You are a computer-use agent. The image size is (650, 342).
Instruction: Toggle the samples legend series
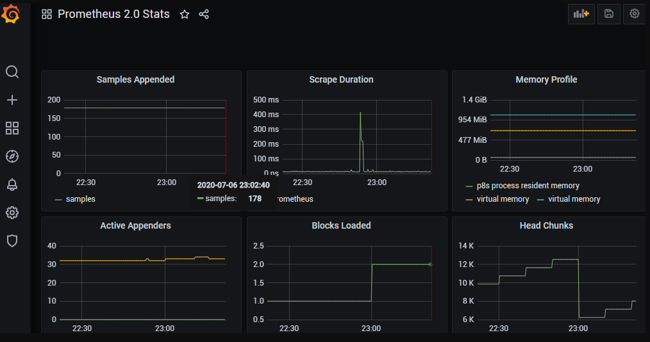pyautogui.click(x=80, y=199)
